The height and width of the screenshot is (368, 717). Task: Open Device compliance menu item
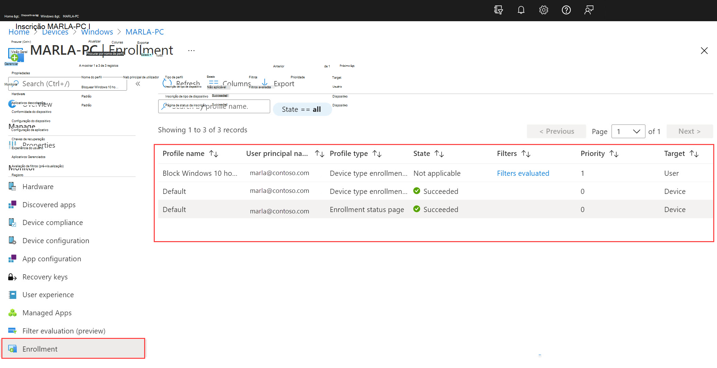[52, 223]
